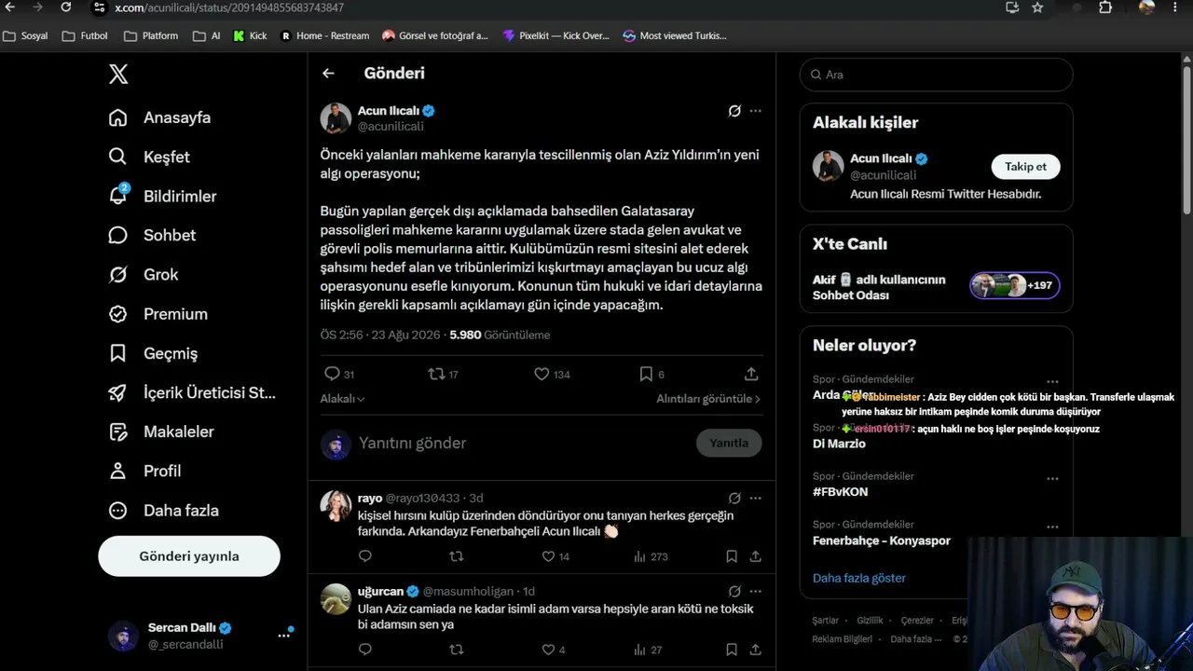Click Takip et for Acun Ilıcalı
Image resolution: width=1193 pixels, height=671 pixels.
click(x=1025, y=167)
